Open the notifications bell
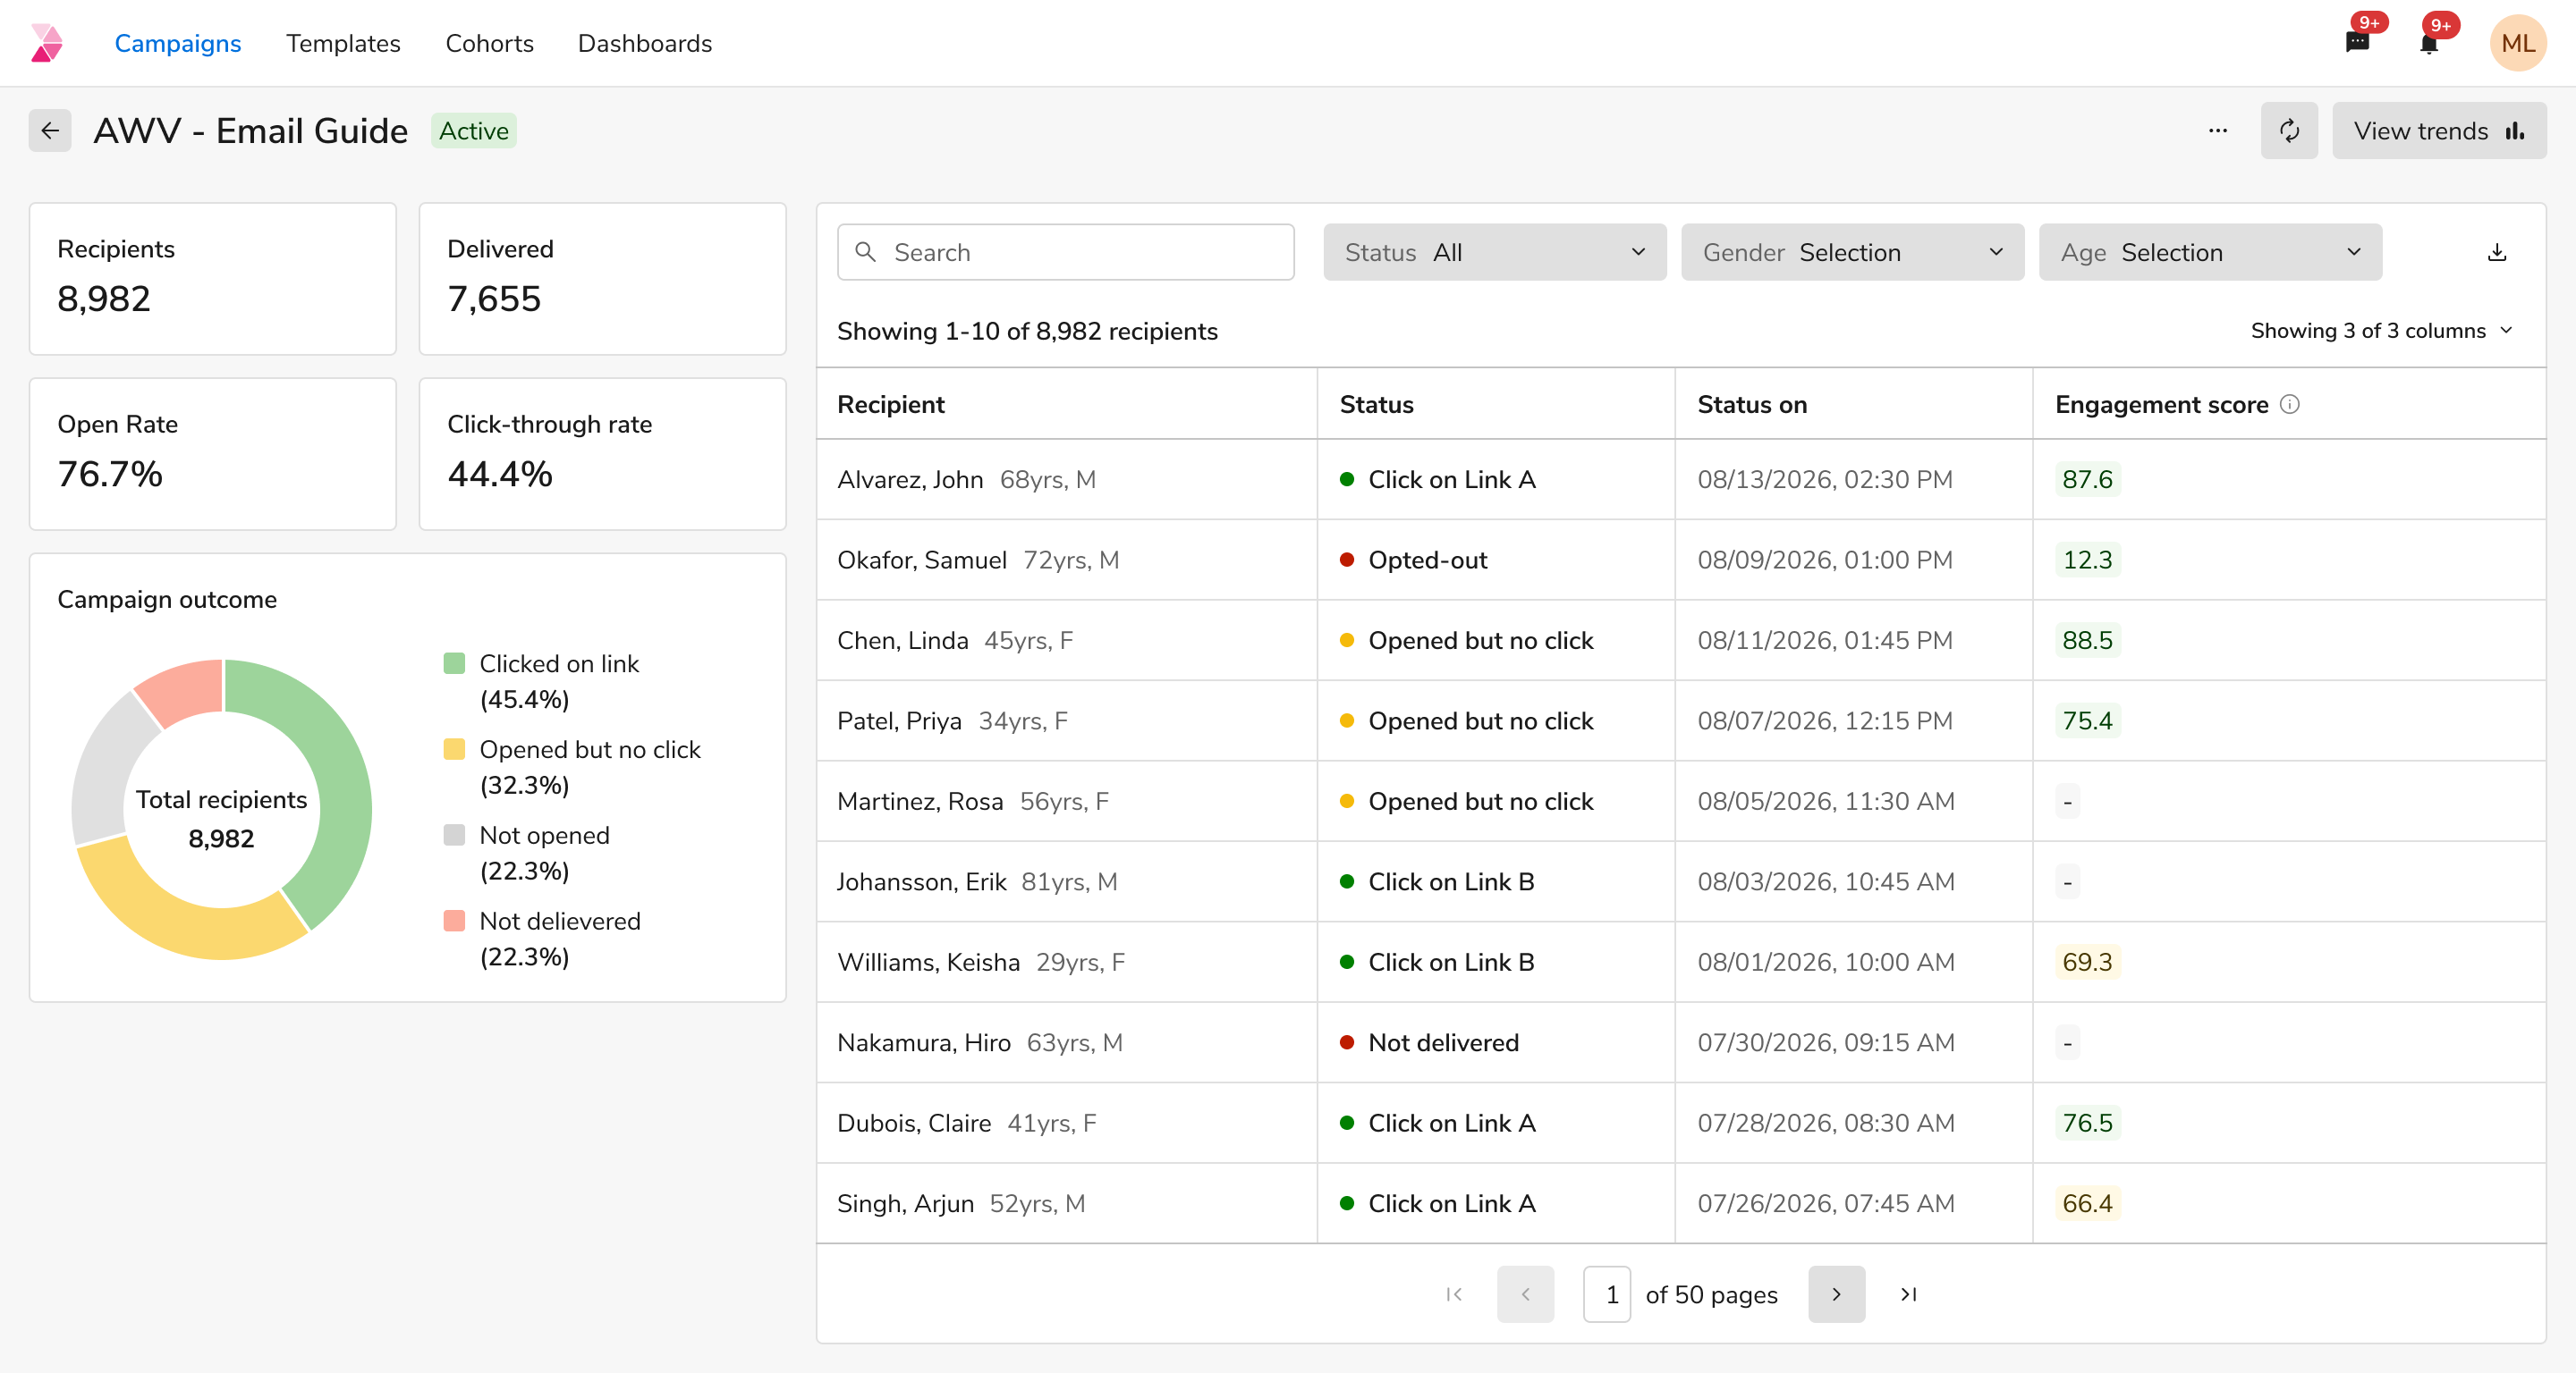 pyautogui.click(x=2428, y=43)
